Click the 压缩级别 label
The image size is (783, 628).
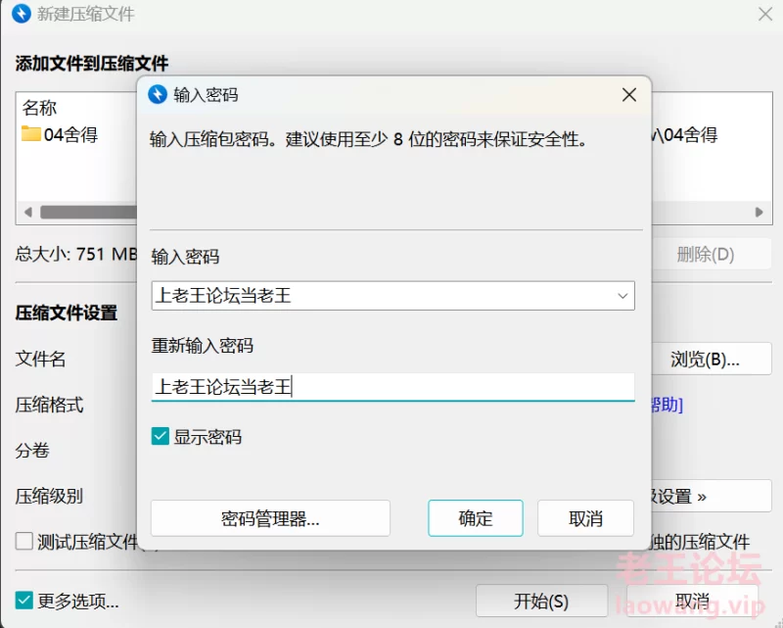pyautogui.click(x=49, y=496)
